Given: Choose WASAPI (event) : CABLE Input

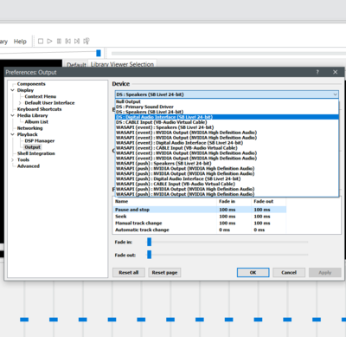Looking at the screenshot, I should [x=227, y=148].
